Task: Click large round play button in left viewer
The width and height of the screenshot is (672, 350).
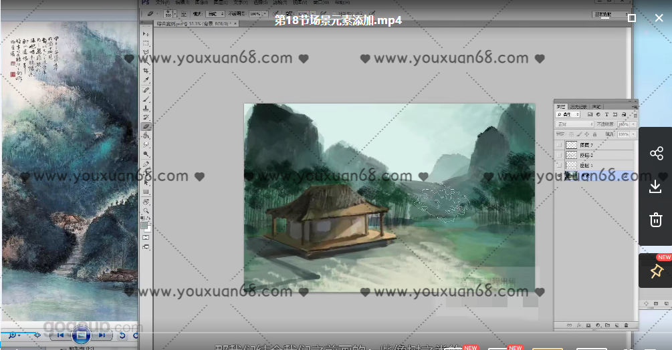Action: click(80, 335)
